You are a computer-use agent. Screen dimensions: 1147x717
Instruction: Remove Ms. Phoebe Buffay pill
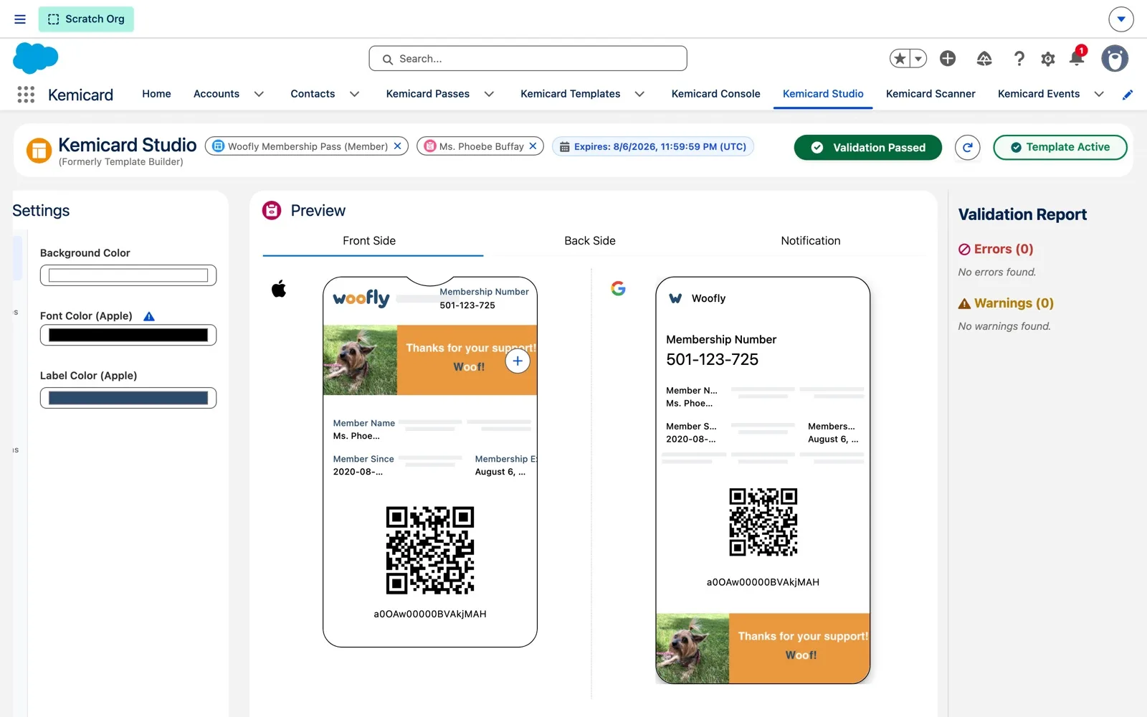(x=533, y=146)
